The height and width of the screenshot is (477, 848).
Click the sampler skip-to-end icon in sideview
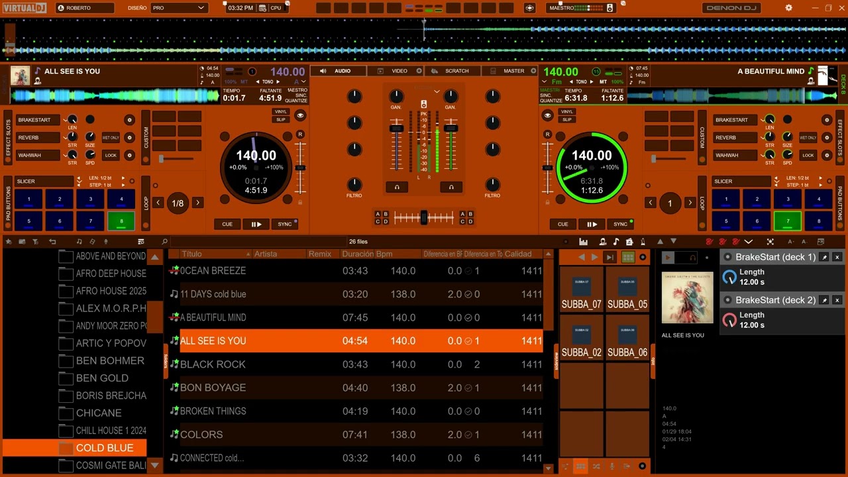click(x=610, y=257)
